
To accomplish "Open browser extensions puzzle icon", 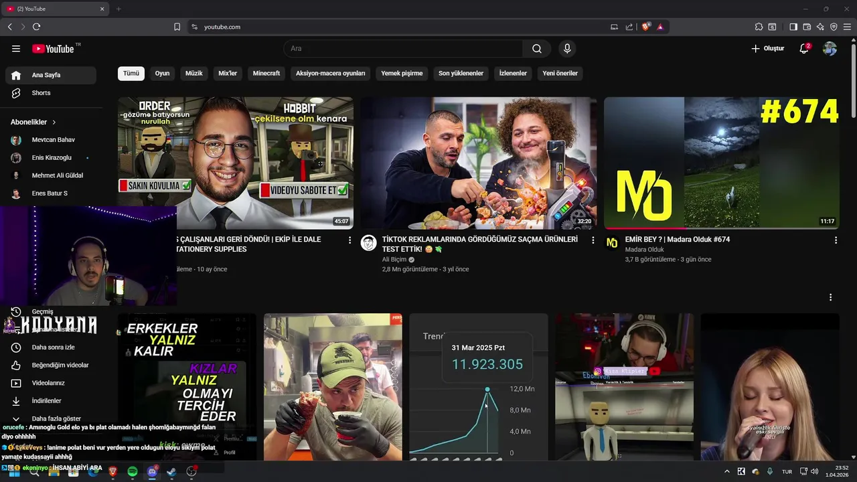I will tap(759, 27).
